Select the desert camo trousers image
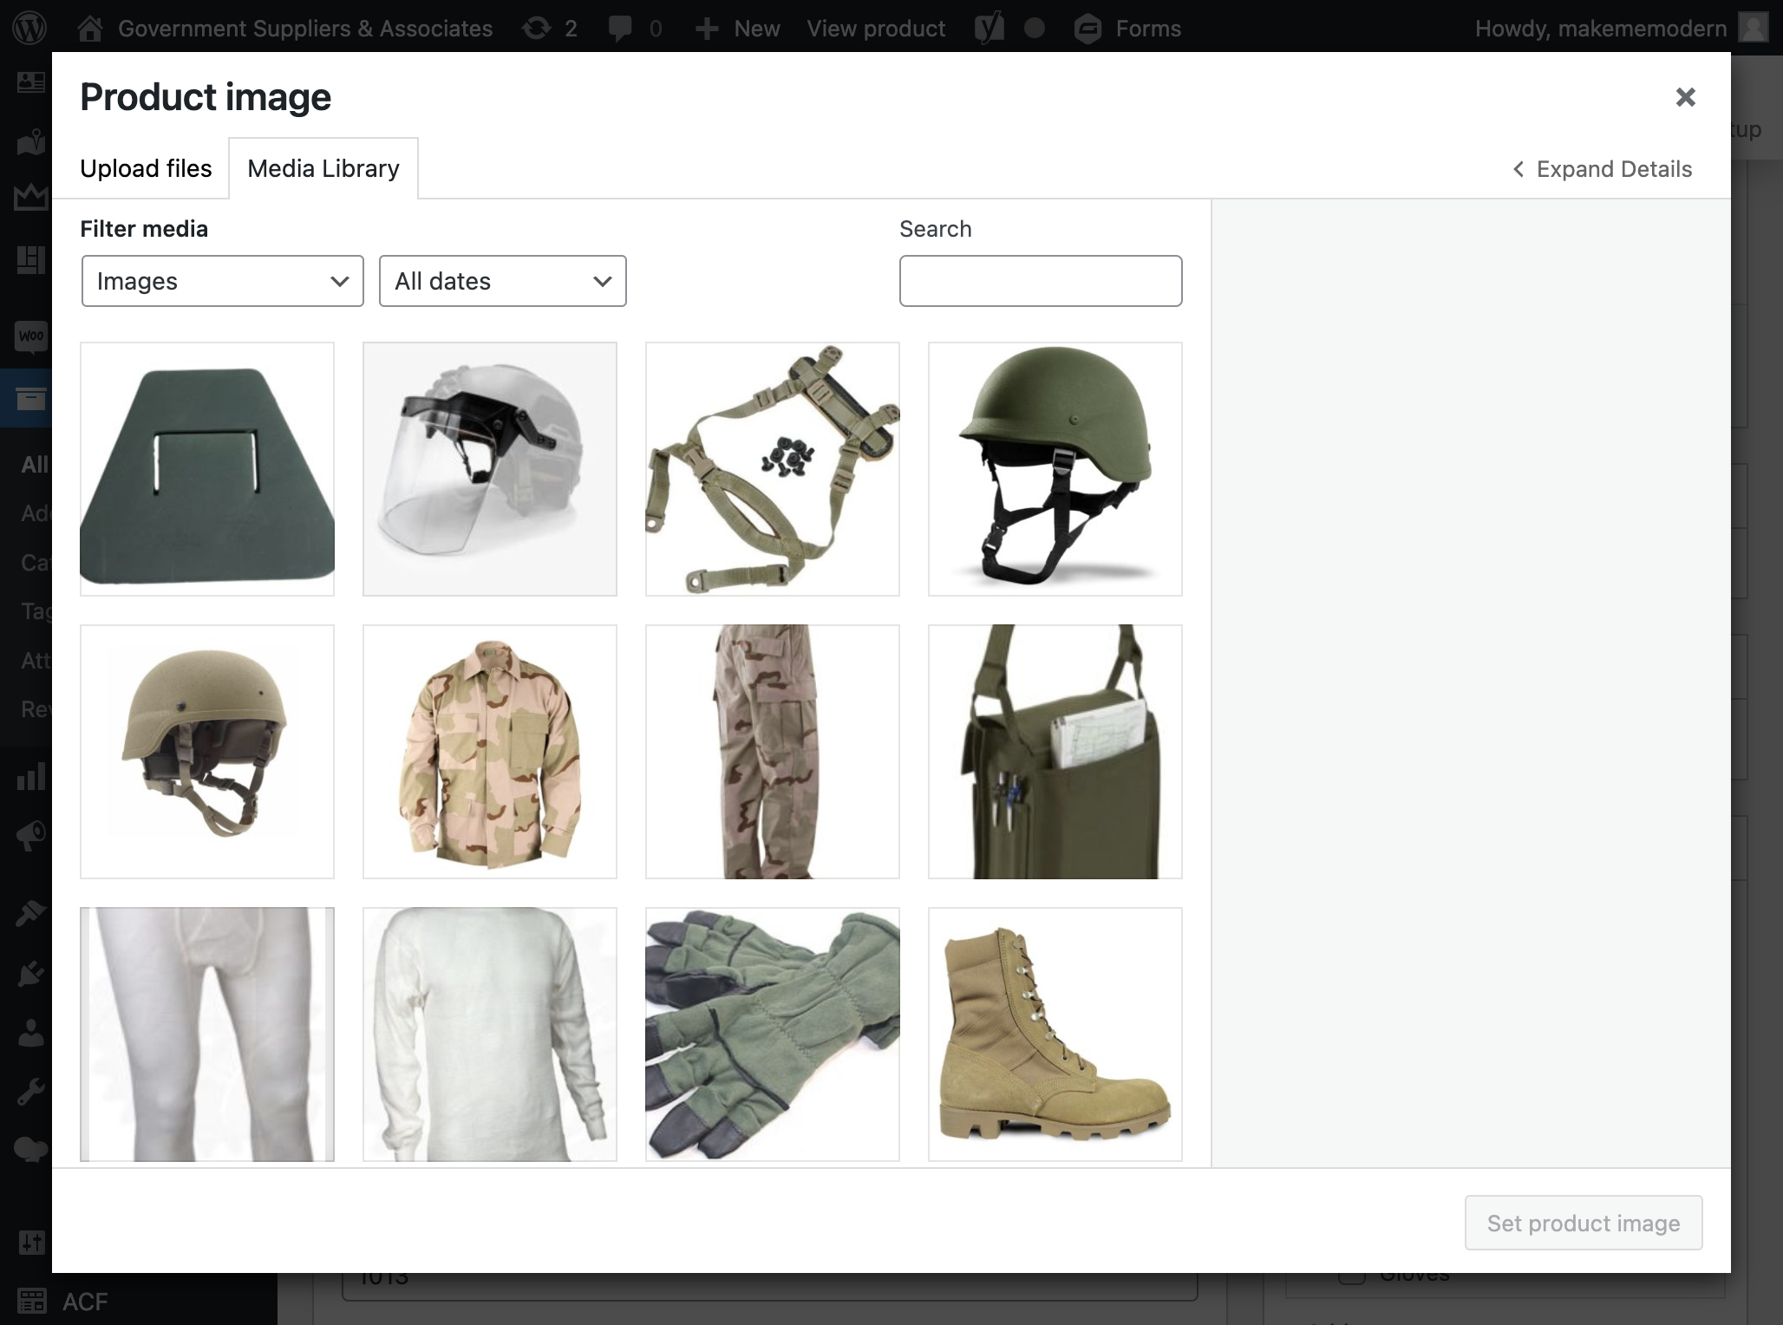 (773, 752)
